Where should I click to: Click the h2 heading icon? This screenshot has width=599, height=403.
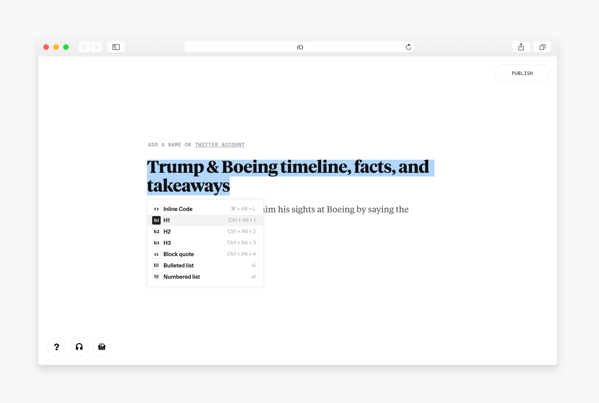pyautogui.click(x=156, y=231)
